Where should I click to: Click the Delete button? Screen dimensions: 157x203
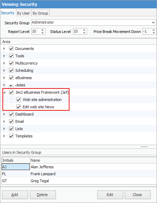[x=43, y=195]
